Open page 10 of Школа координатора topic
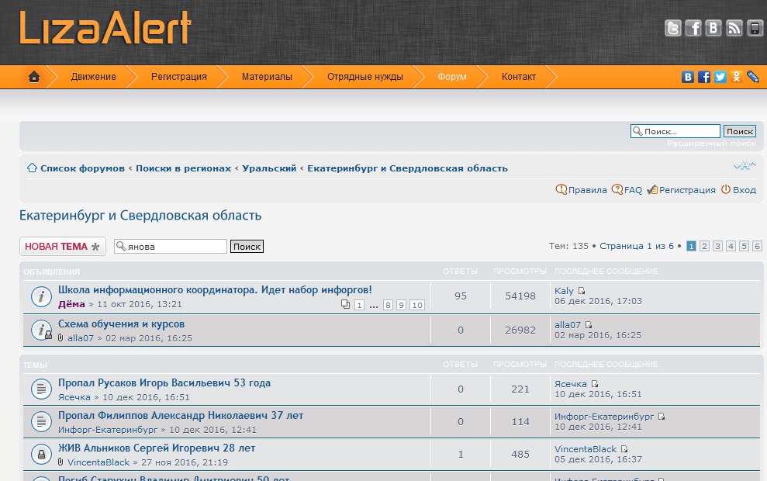Screen dimensions: 767x481 (416, 305)
